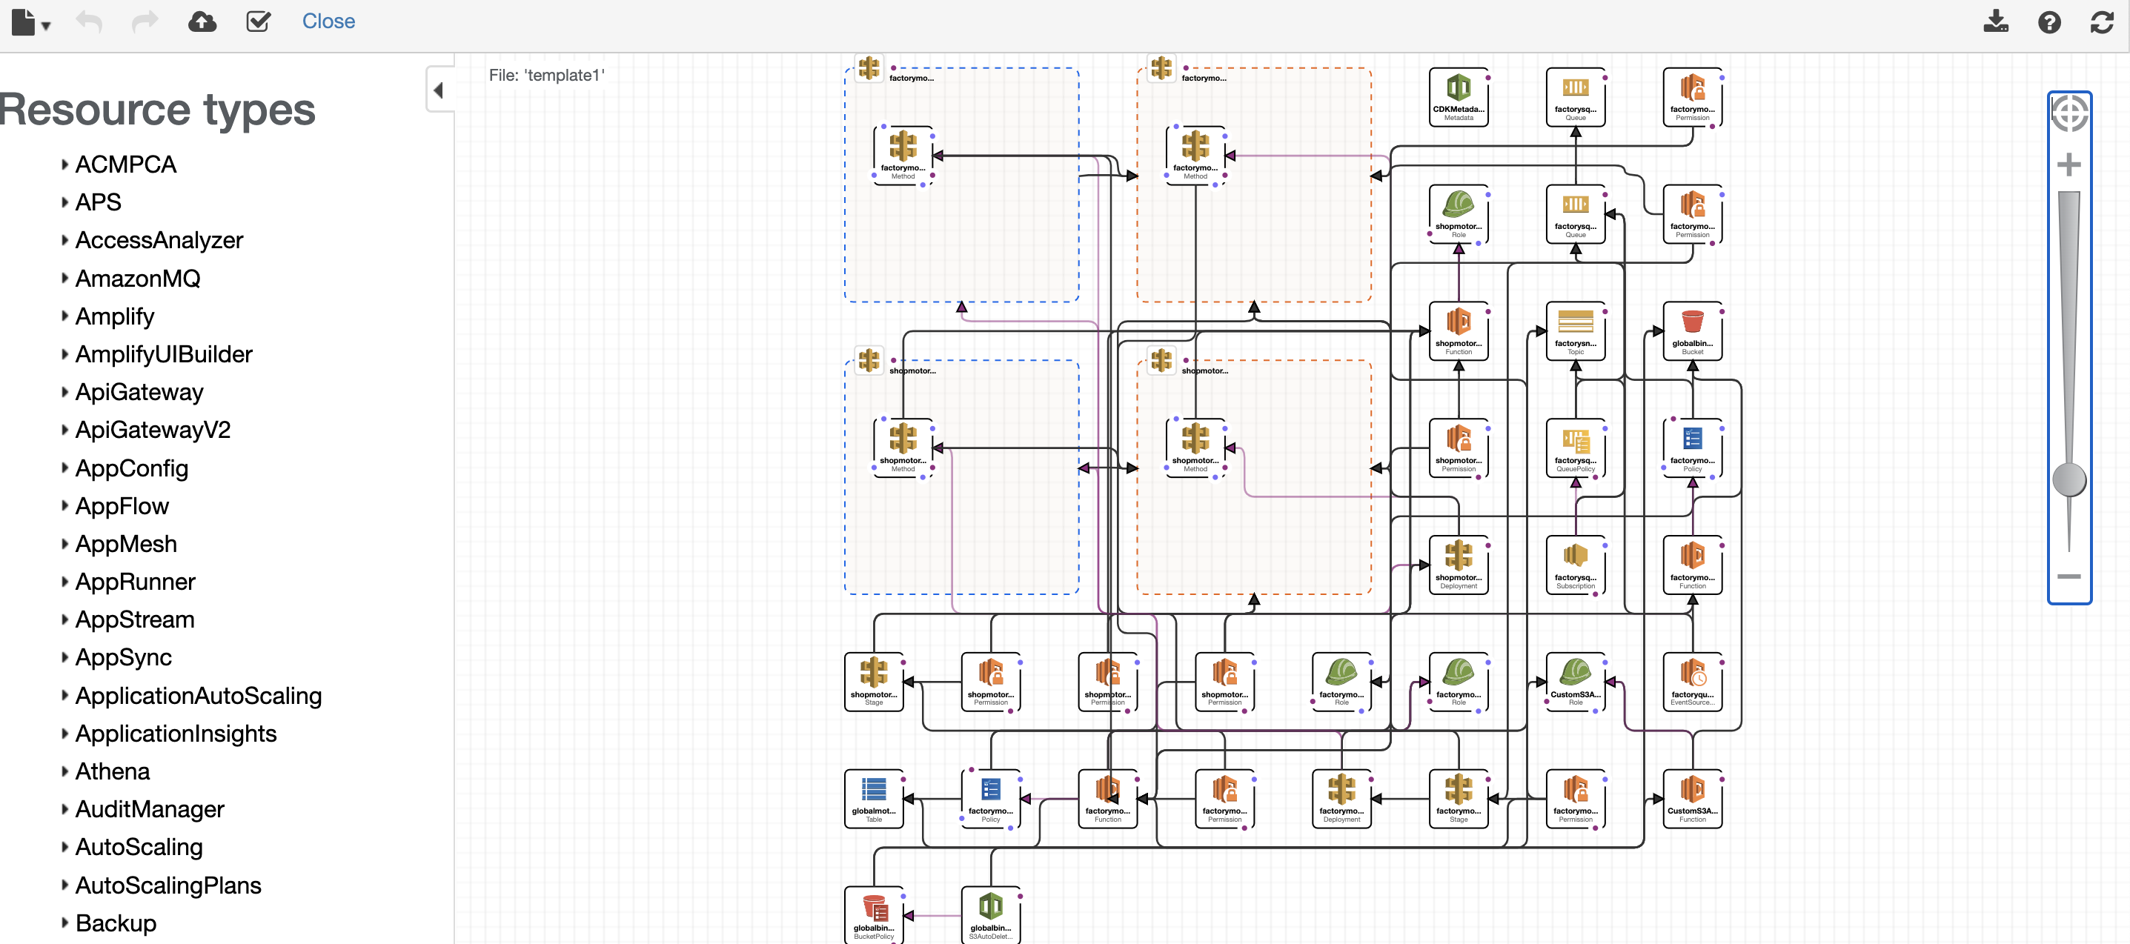Click the zoom out minus icon
This screenshot has width=2130, height=944.
point(2068,576)
